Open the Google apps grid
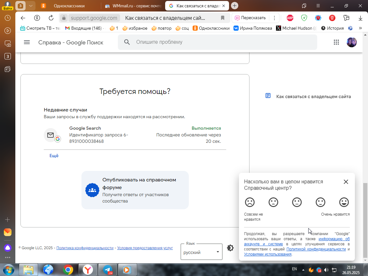Screen dimensions: 368x276 (336, 42)
